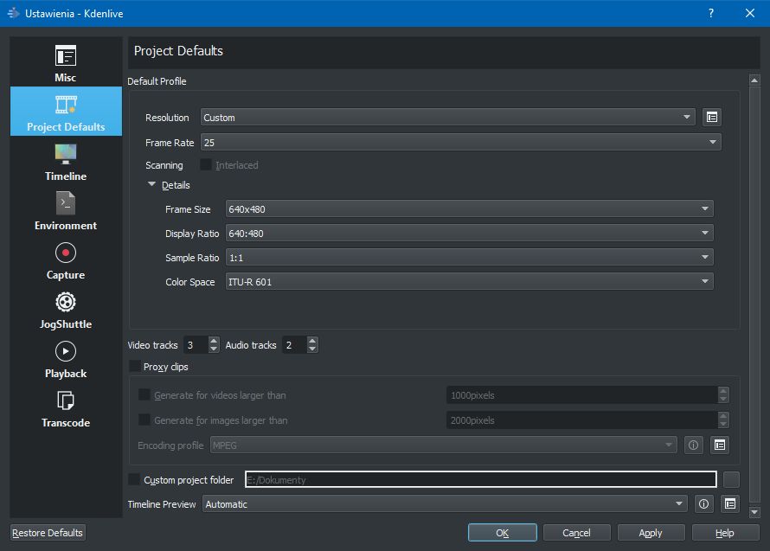The image size is (770, 551).
Task: Confirm settings with OK
Action: pos(503,533)
